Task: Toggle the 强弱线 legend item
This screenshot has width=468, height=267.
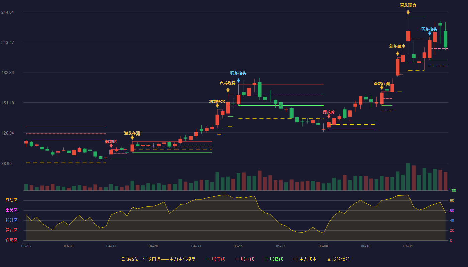Action: [x=245, y=259]
